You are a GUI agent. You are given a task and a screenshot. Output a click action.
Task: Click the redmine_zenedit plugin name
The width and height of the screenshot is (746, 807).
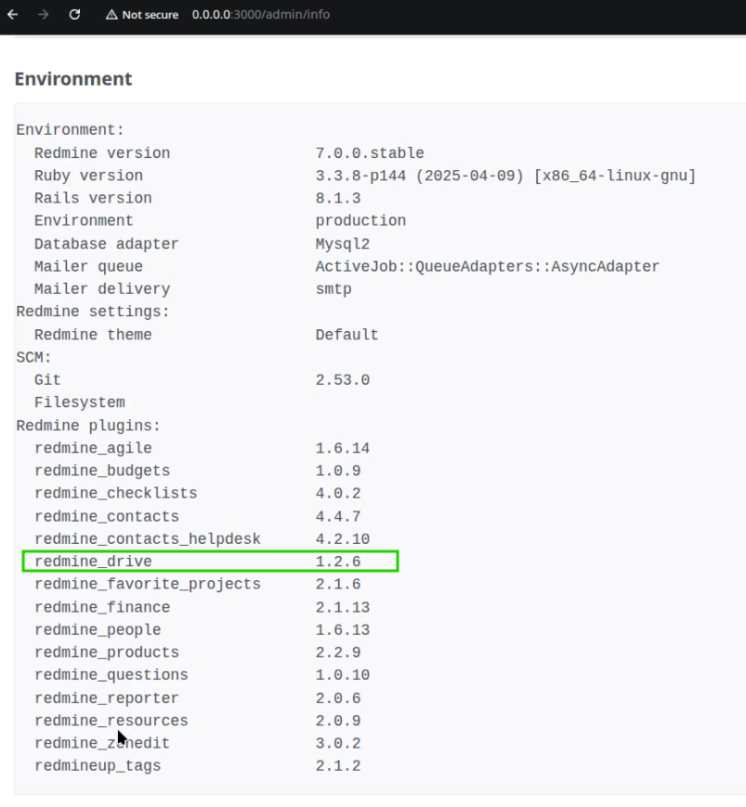(x=102, y=743)
